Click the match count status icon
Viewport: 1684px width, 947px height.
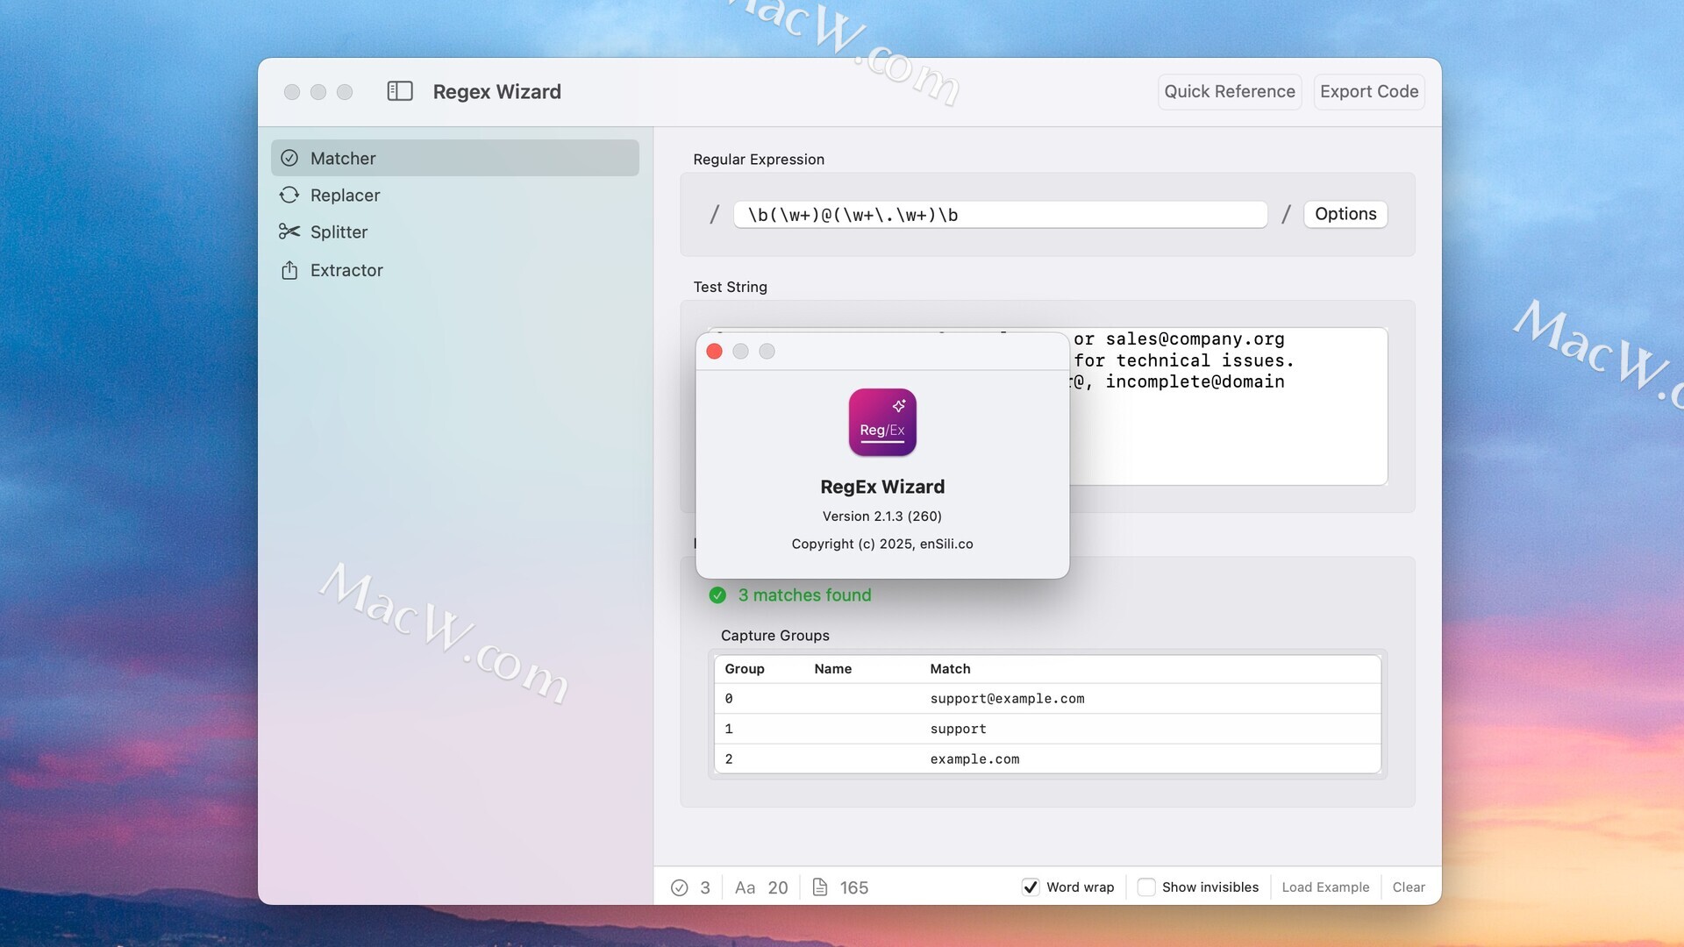coord(680,887)
